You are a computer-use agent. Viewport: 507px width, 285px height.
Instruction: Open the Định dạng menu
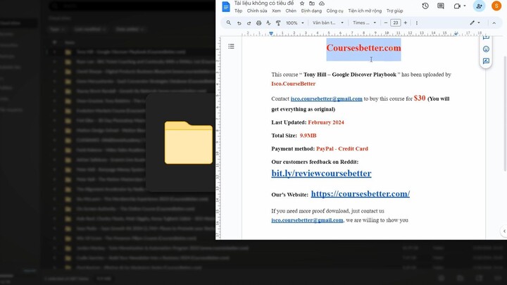[x=311, y=11]
